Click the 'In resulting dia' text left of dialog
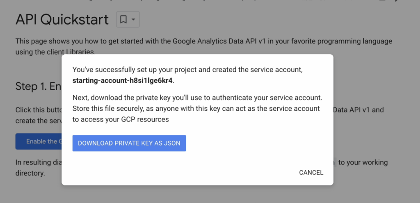This screenshot has height=203, width=420. pyautogui.click(x=39, y=162)
